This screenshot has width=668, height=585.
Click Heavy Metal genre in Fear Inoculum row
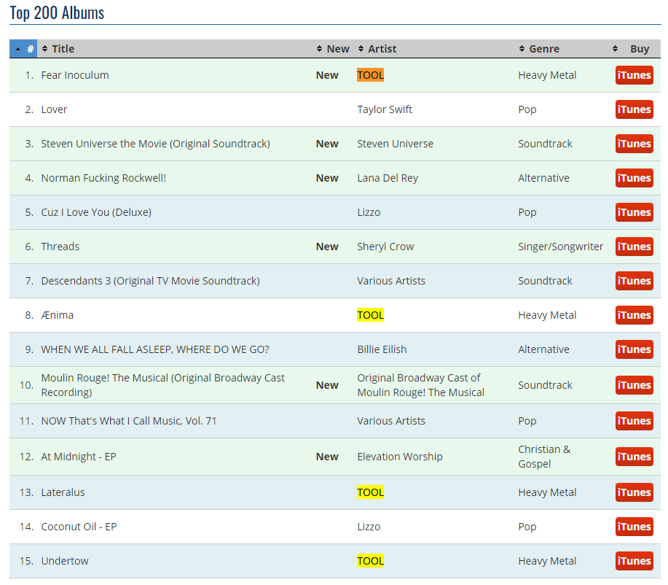point(547,75)
